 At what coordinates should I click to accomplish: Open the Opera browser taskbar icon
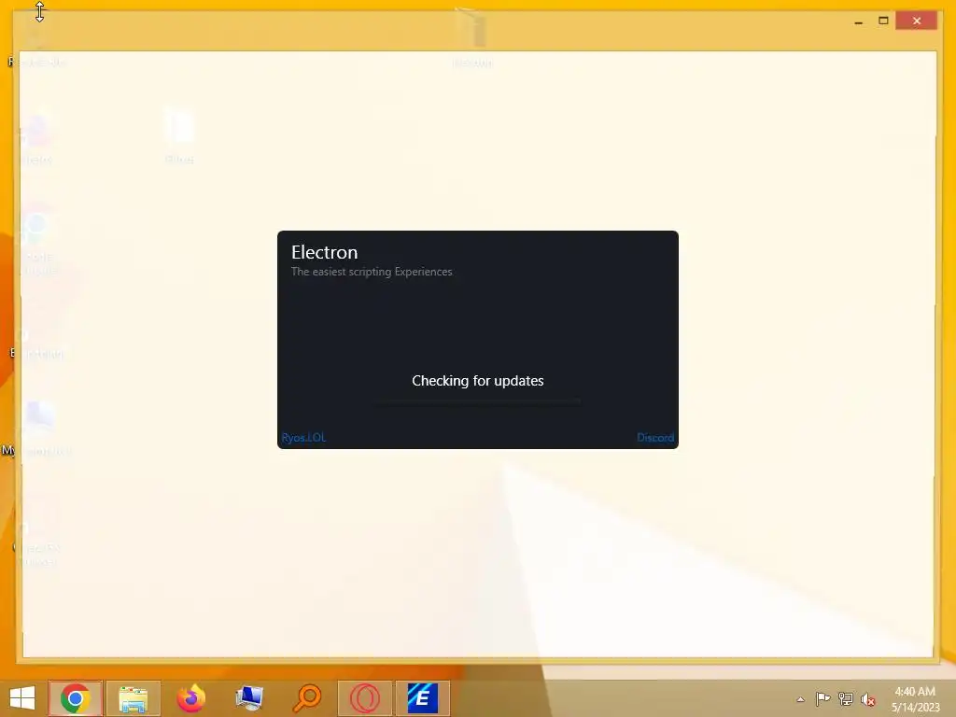365,698
